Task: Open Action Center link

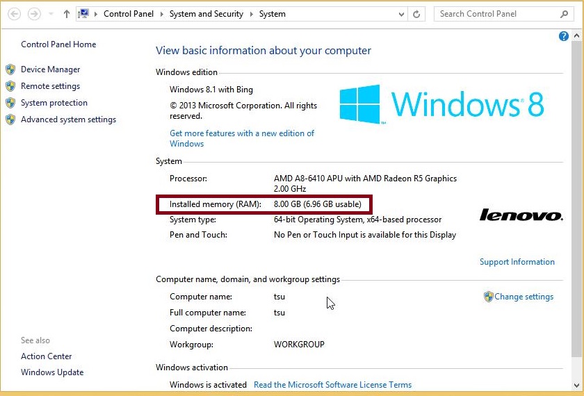Action: tap(46, 356)
